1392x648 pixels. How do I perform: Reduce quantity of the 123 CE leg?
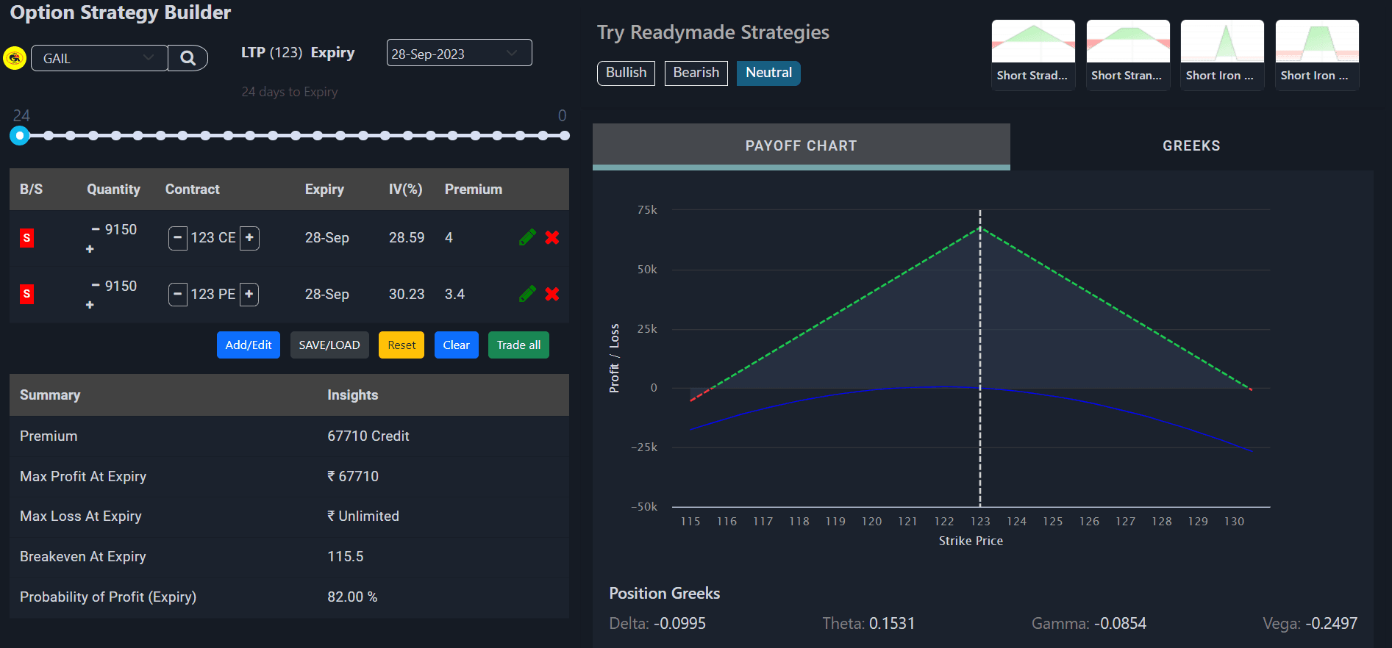[x=96, y=229]
